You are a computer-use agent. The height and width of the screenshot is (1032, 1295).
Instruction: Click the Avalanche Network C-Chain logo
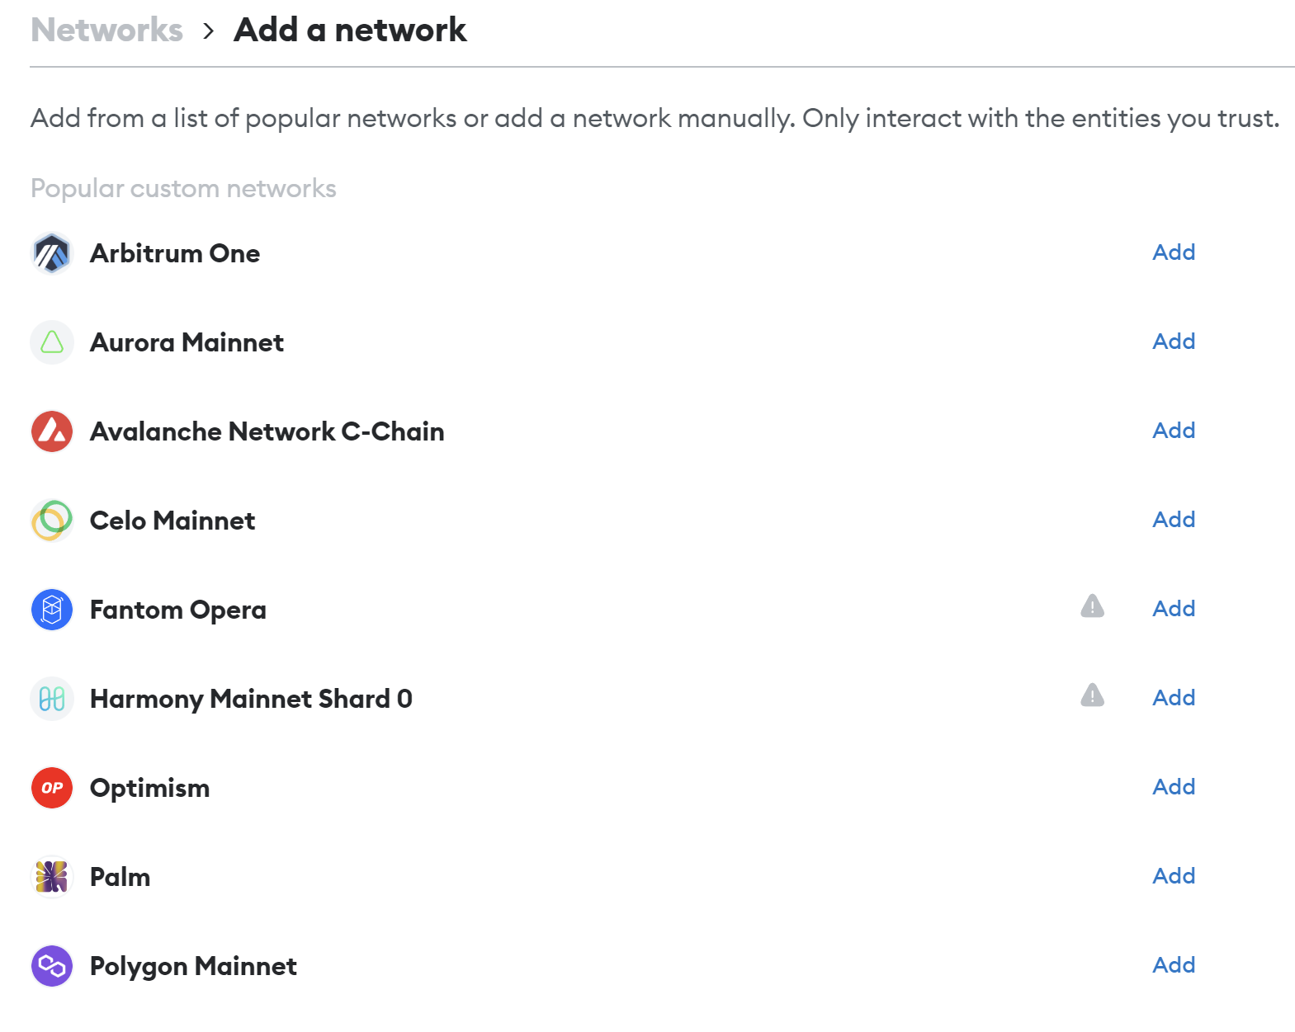coord(52,431)
